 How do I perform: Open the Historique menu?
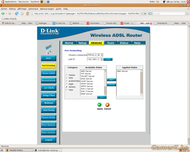click(33, 9)
